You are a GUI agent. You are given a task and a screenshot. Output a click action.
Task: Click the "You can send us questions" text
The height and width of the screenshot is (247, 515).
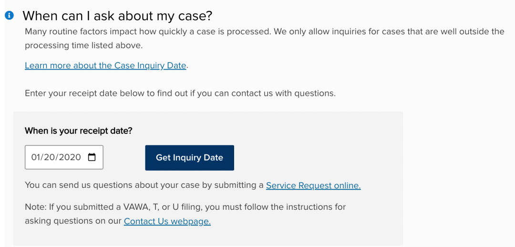tap(144, 185)
